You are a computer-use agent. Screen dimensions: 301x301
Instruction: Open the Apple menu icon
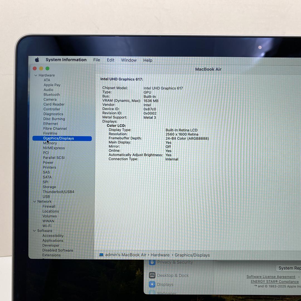[x=37, y=60]
